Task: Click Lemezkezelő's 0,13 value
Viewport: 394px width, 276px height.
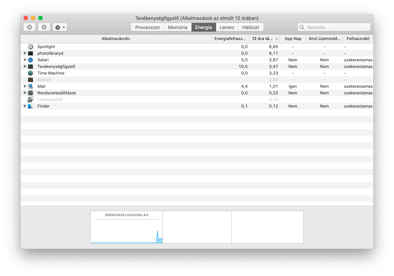Action: pos(273,99)
